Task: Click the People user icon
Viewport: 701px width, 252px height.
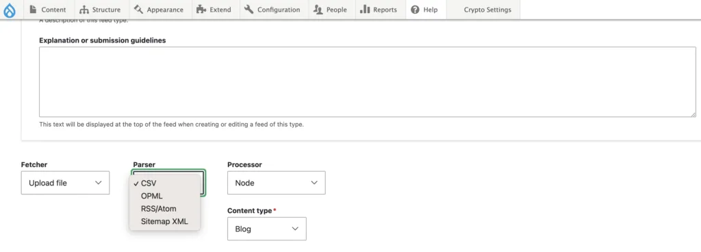Action: tap(318, 10)
